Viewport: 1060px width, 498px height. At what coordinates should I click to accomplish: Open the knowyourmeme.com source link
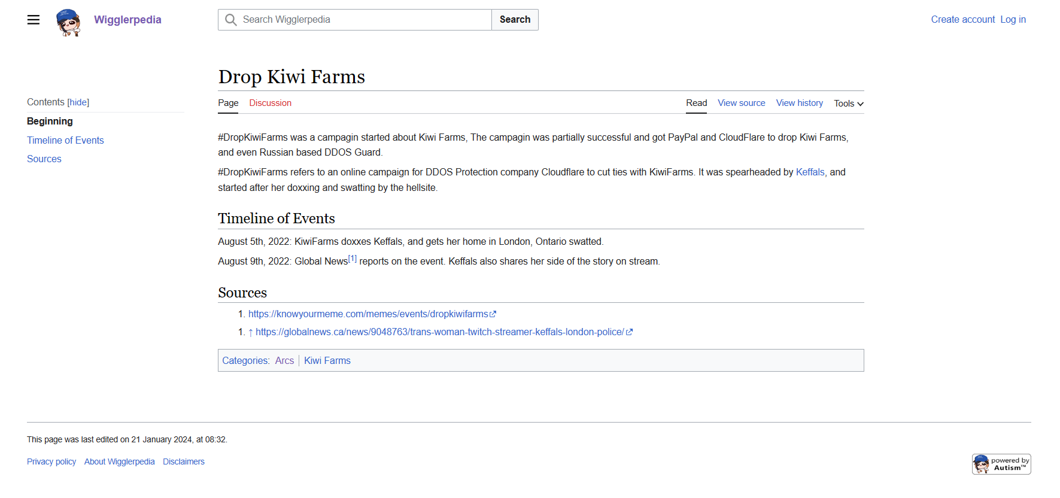(372, 314)
